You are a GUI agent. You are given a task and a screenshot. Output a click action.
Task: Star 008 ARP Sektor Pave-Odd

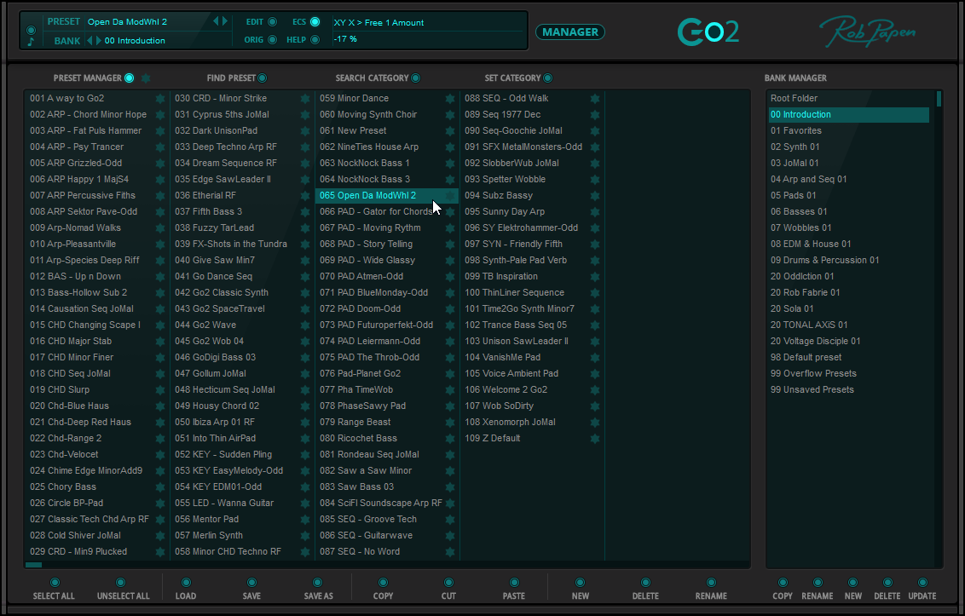click(160, 211)
